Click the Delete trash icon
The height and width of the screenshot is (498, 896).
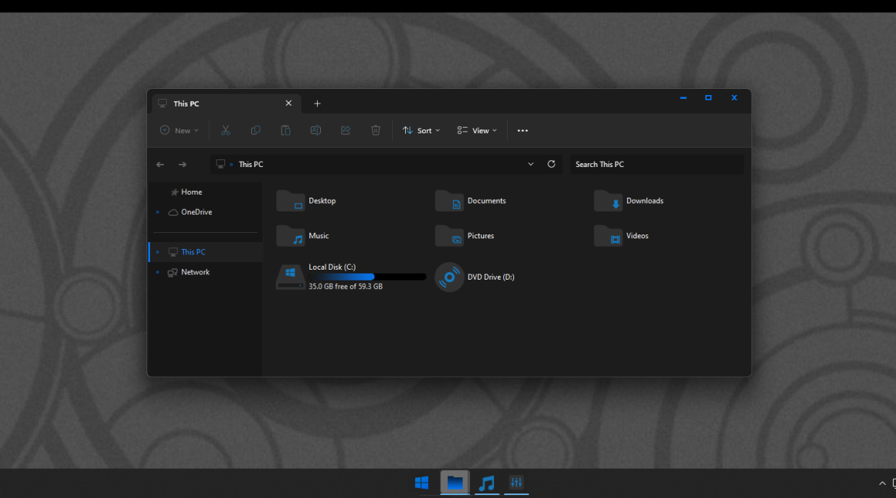375,130
